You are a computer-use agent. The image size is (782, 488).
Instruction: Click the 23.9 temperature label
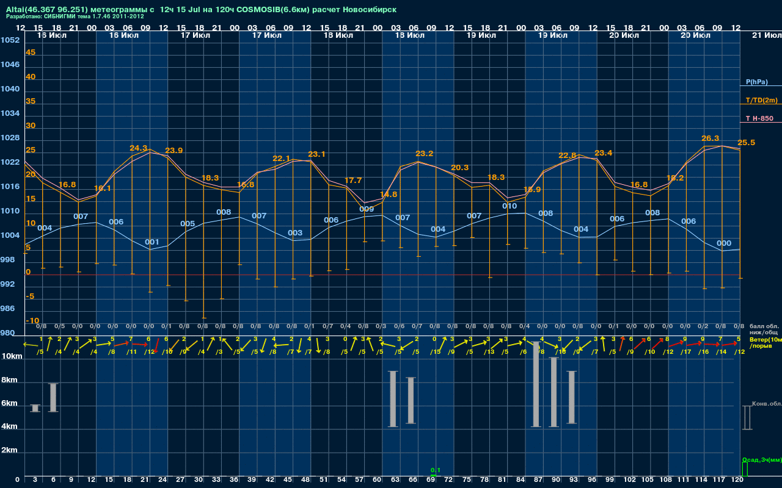point(174,151)
